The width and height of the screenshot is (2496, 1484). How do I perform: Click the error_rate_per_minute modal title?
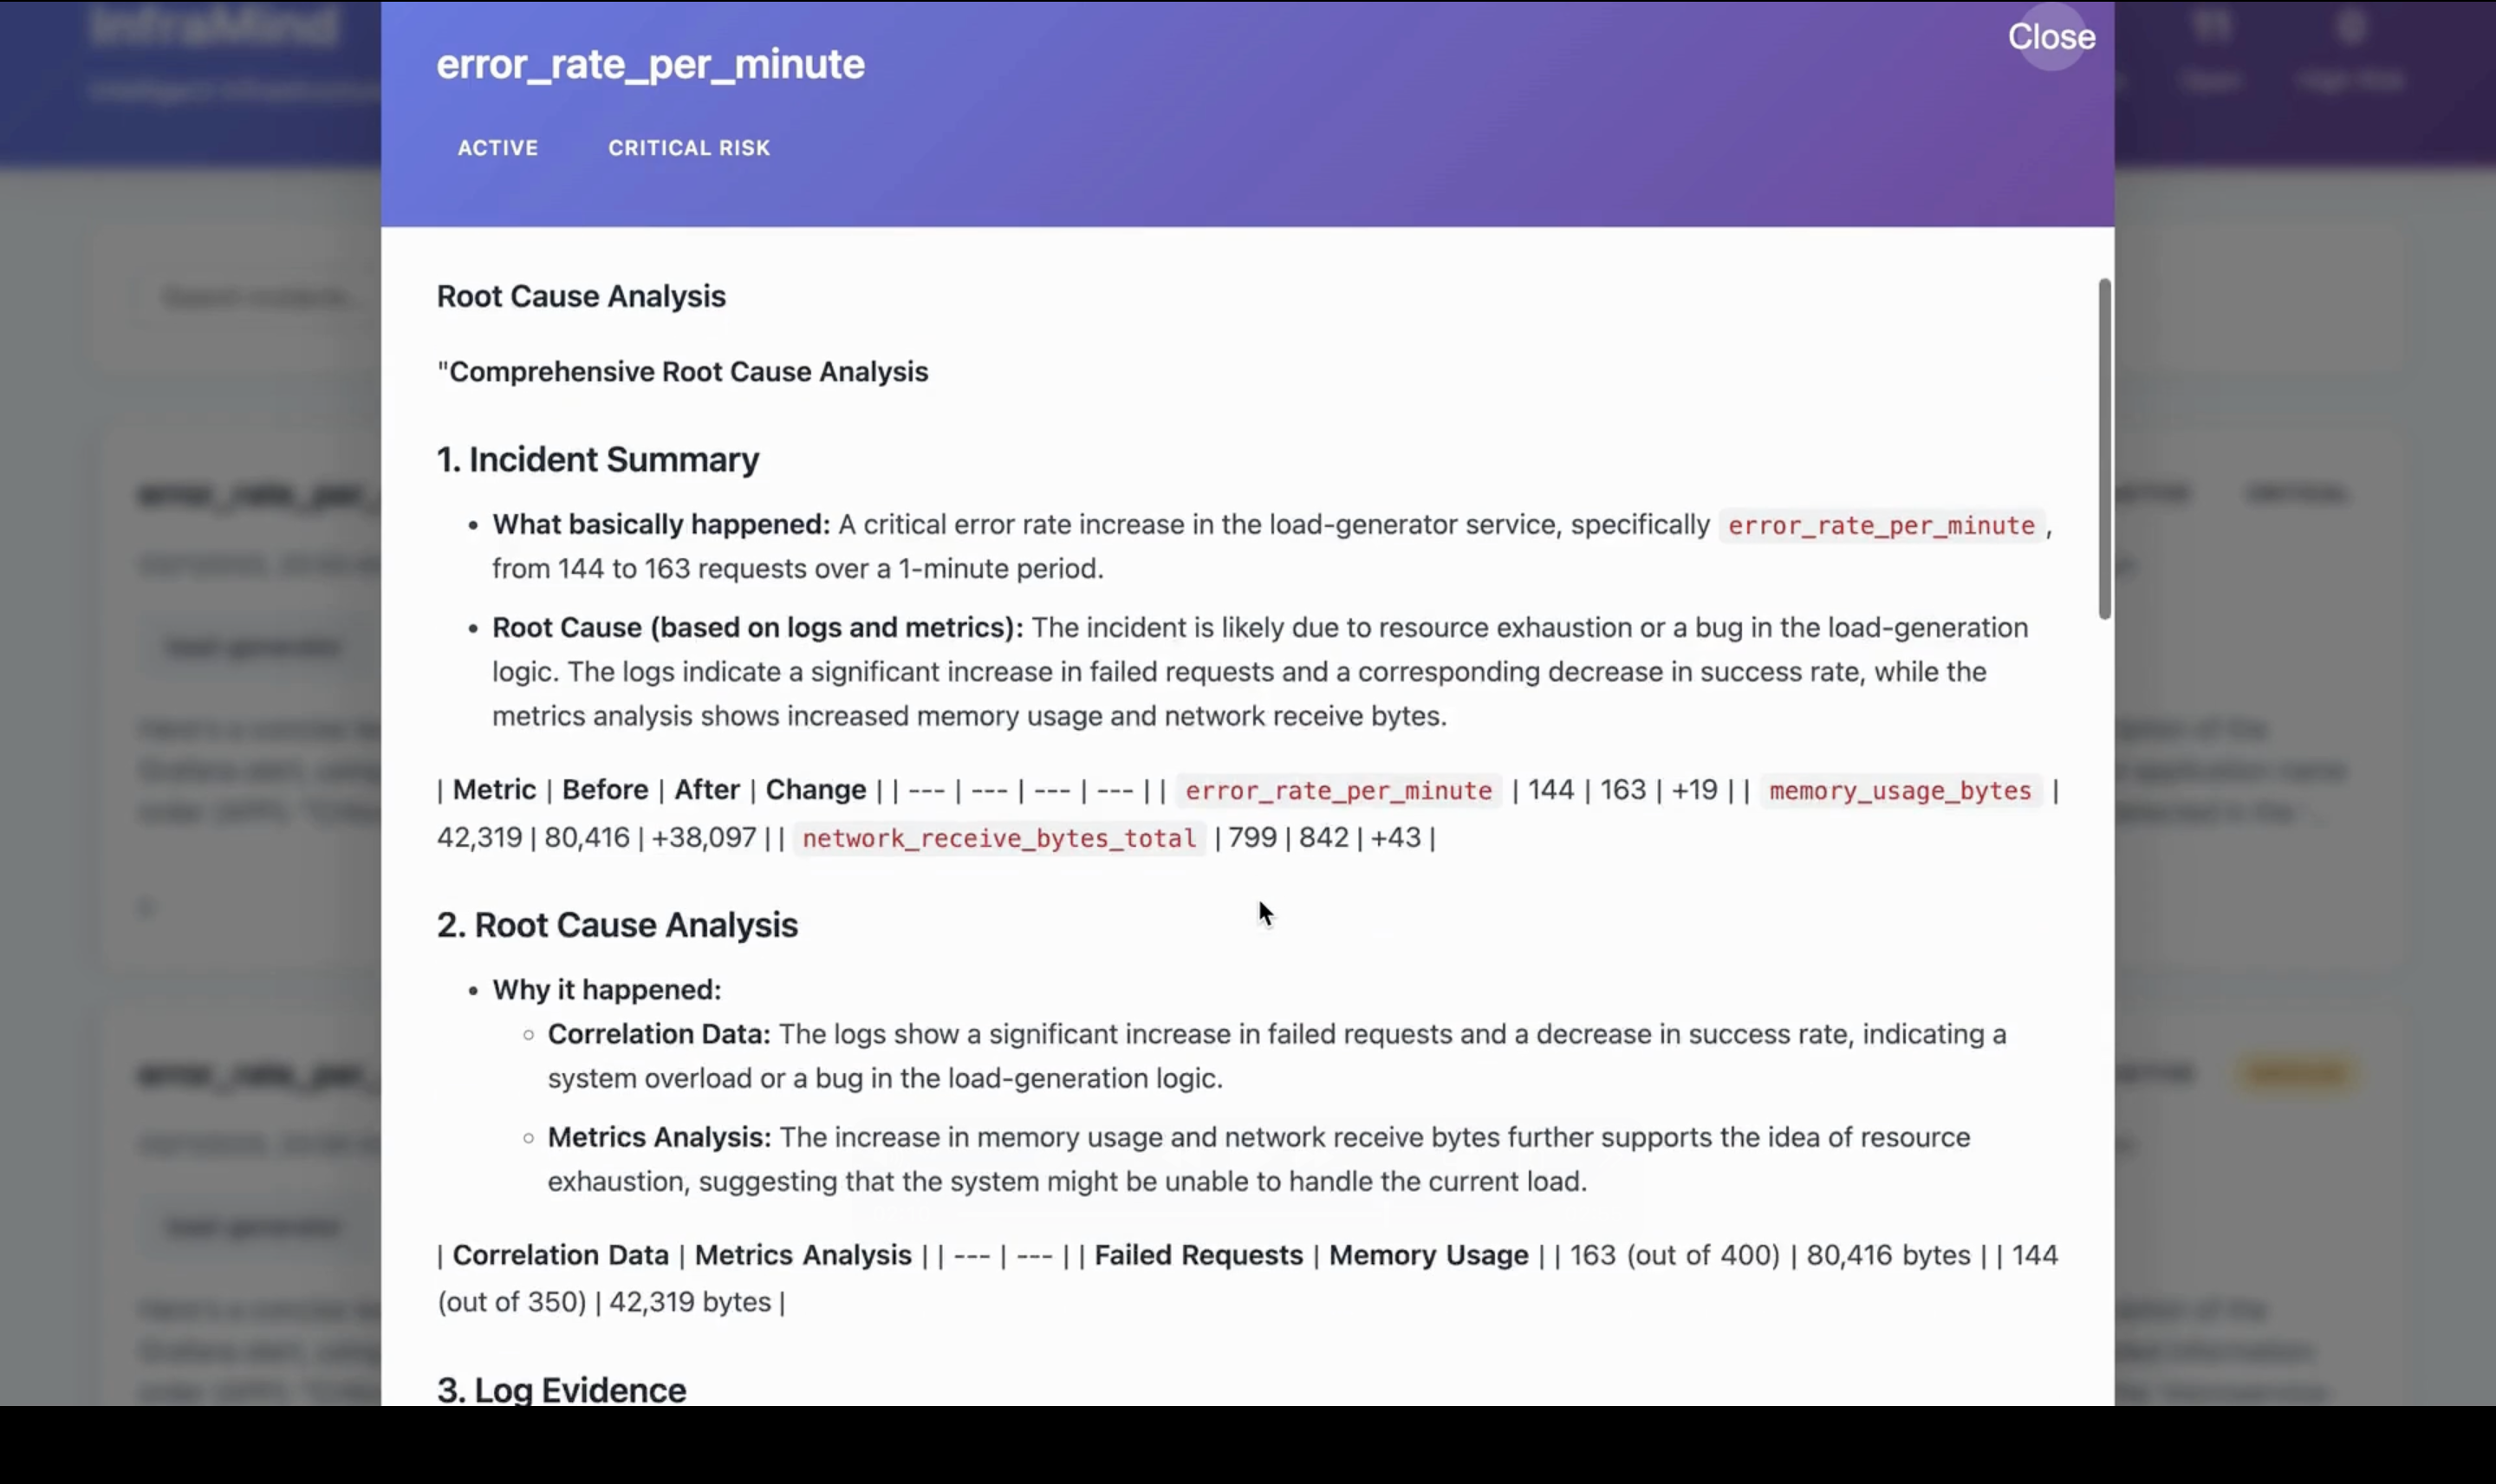click(650, 64)
